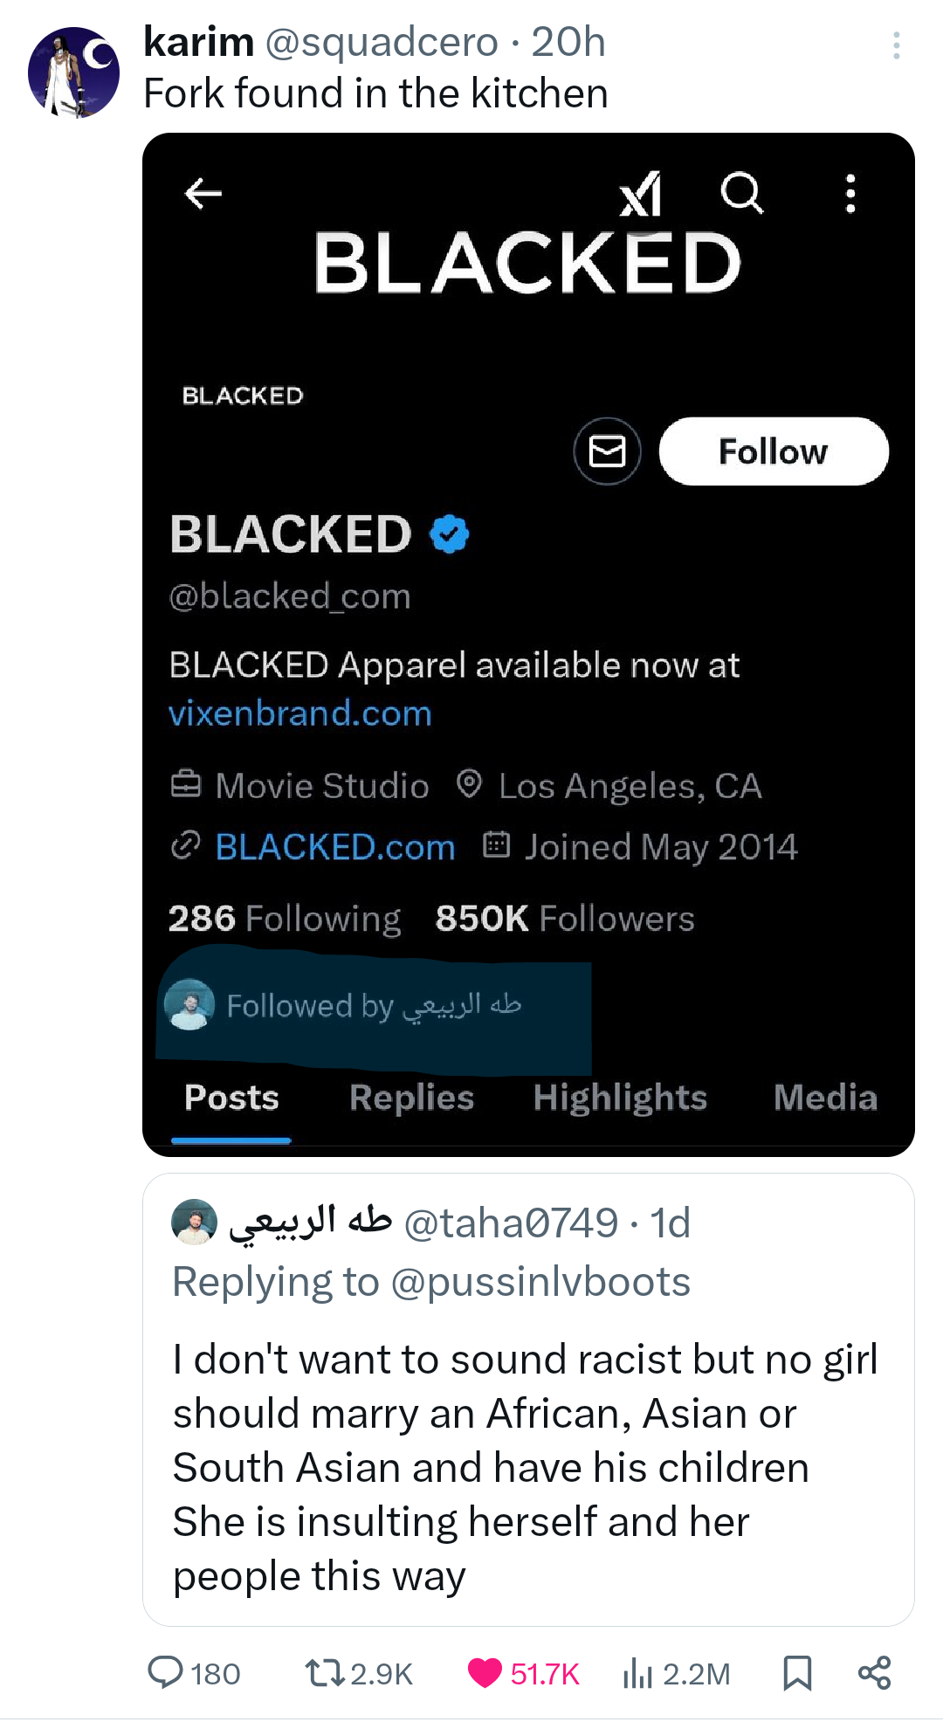Click the back arrow in the embedded screenshot

(x=203, y=193)
